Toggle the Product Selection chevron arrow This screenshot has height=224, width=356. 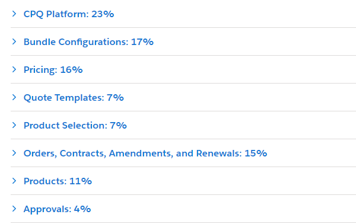14,125
